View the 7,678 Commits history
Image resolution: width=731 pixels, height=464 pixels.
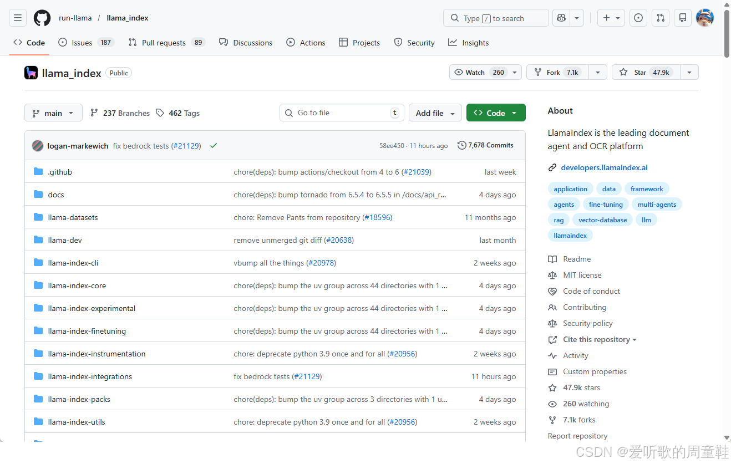(x=485, y=145)
